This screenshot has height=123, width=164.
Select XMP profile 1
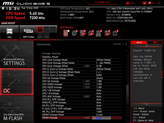[40, 29]
